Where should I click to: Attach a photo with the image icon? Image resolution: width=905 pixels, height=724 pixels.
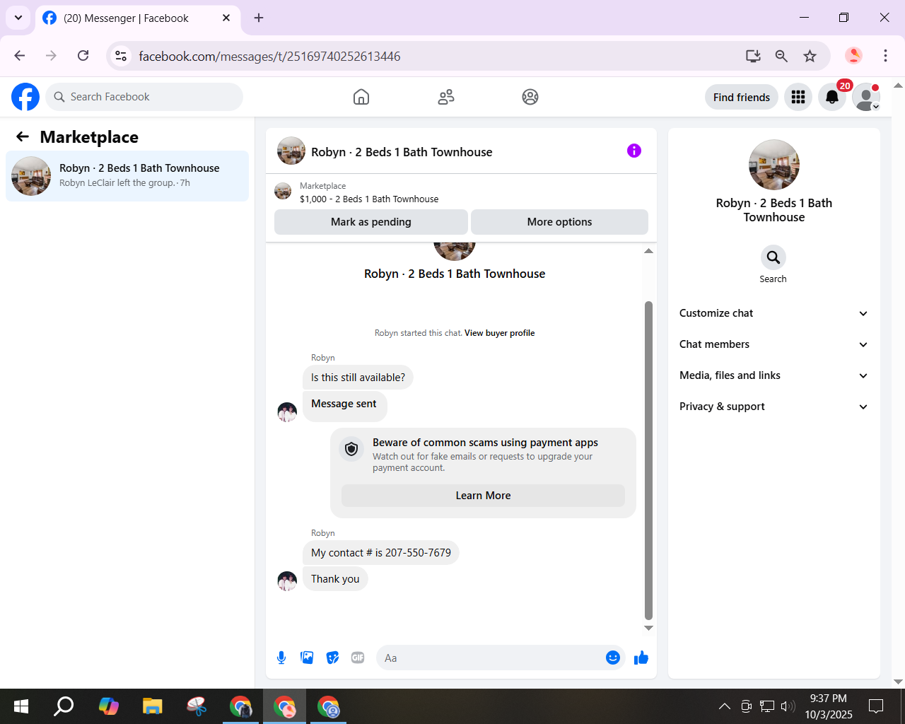(307, 658)
